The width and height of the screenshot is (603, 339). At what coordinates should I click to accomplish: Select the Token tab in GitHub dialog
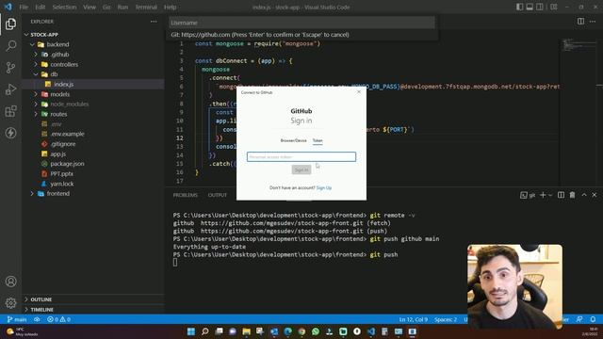tap(318, 140)
